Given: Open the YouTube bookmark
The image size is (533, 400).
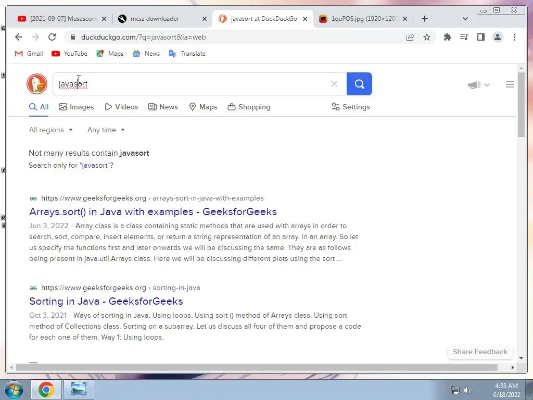Looking at the screenshot, I should (69, 54).
